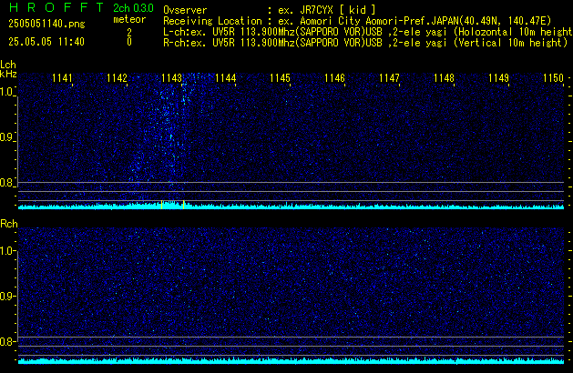The height and width of the screenshot is (373, 573).
Task: Click the kHz axis unit label
Action: click(8, 74)
